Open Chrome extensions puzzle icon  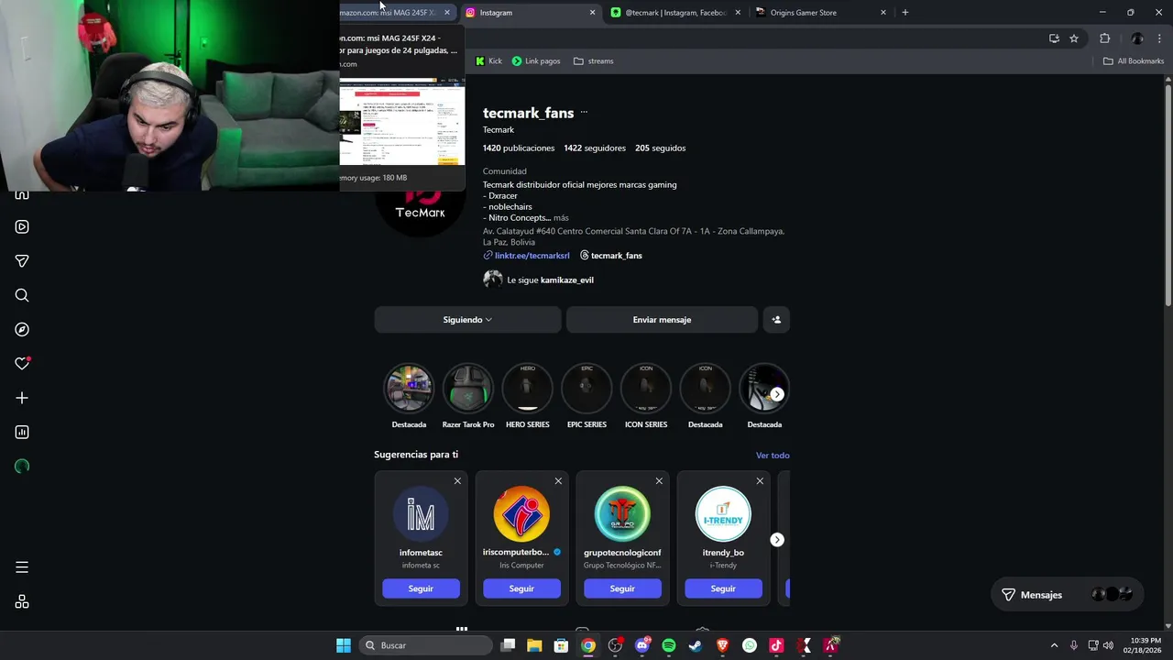[x=1104, y=38]
